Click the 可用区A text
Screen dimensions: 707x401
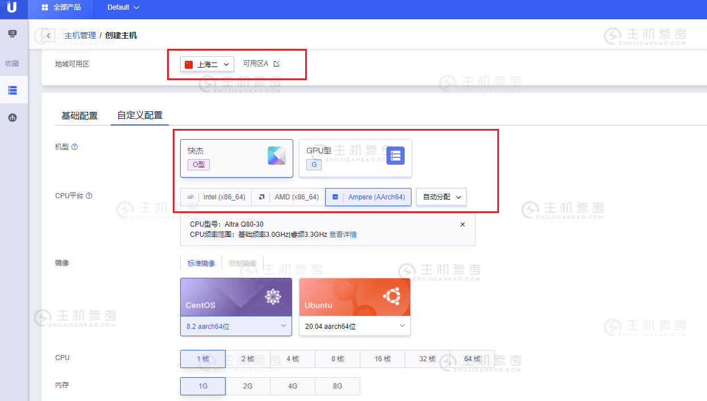click(x=256, y=64)
